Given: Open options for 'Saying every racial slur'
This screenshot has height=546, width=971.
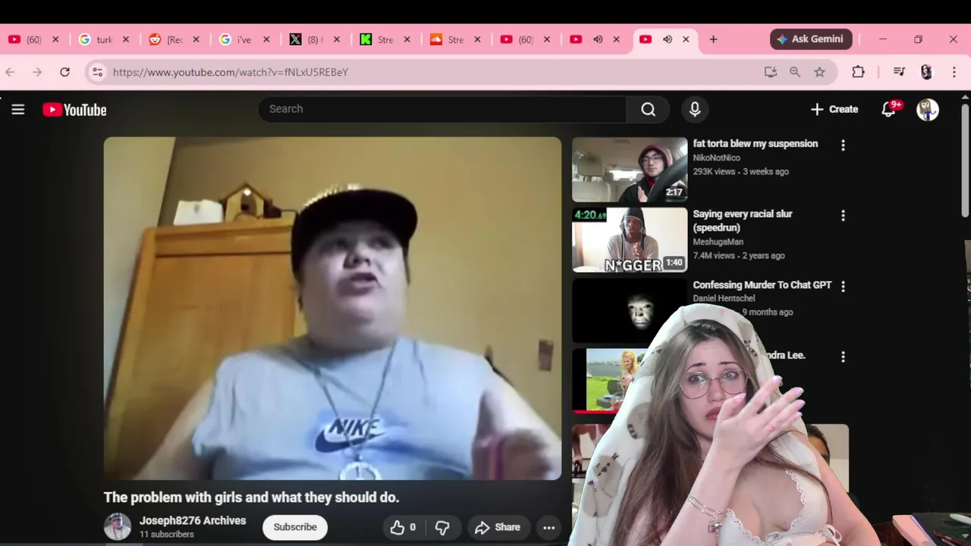Looking at the screenshot, I should pos(843,215).
